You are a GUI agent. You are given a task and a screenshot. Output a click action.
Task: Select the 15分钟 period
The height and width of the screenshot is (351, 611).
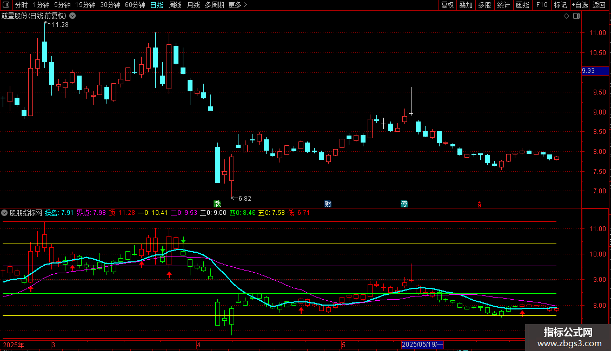point(85,5)
